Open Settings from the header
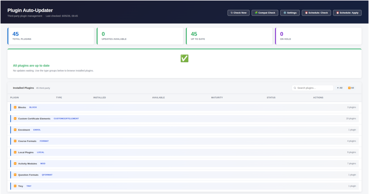 (290, 13)
